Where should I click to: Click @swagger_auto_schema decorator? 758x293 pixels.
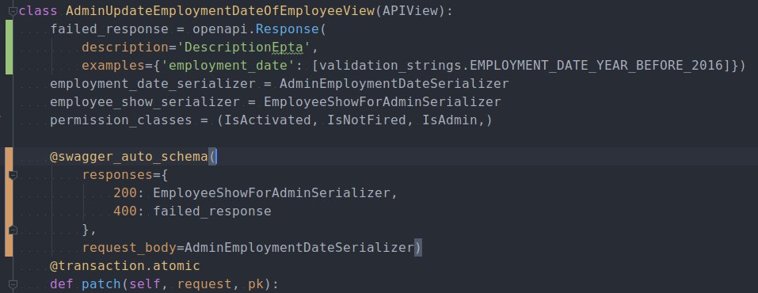(129, 157)
